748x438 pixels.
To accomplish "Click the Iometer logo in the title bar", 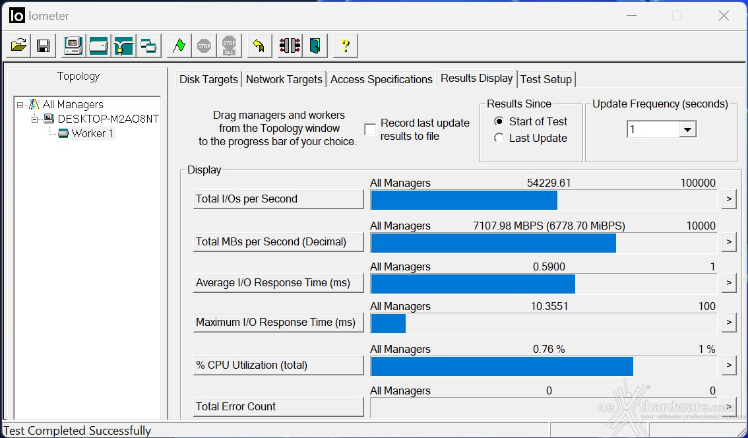I will 16,15.
